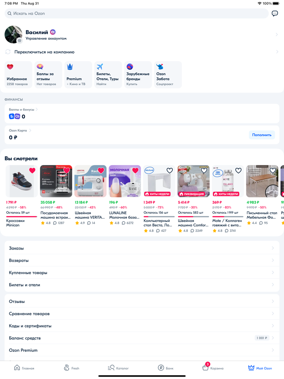Unfavorite Швейная машина VERITAS heart
This screenshot has height=379, width=284.
(101, 170)
